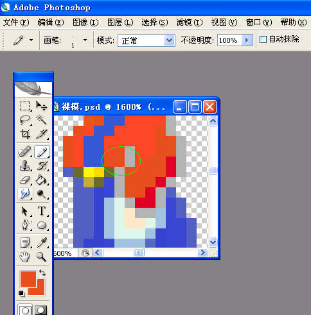The height and width of the screenshot is (315, 311).
Task: Enable the 自动抹除 checkbox
Action: 263,40
